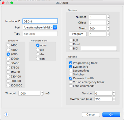This screenshot has height=120, width=124.
Task: Click the Version stepper arrows
Action: 114,93
